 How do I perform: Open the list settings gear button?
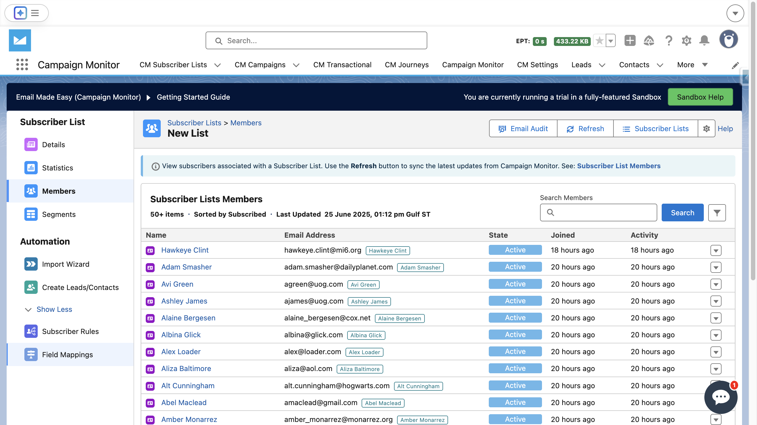[x=706, y=129]
